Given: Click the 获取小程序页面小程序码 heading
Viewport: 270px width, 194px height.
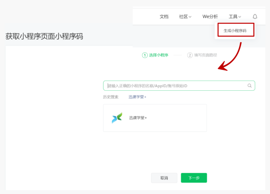Looking at the screenshot, I should 44,36.
